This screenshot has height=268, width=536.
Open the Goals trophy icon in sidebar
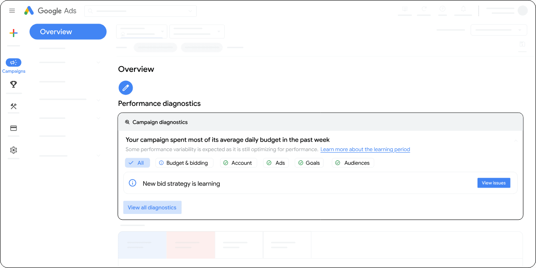pos(13,84)
